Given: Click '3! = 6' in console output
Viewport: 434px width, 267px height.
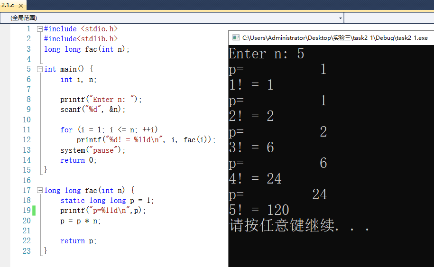Looking at the screenshot, I should pyautogui.click(x=251, y=147).
